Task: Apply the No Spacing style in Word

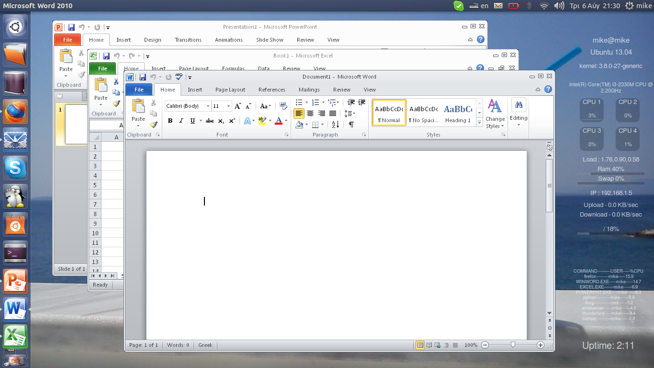Action: tap(424, 113)
